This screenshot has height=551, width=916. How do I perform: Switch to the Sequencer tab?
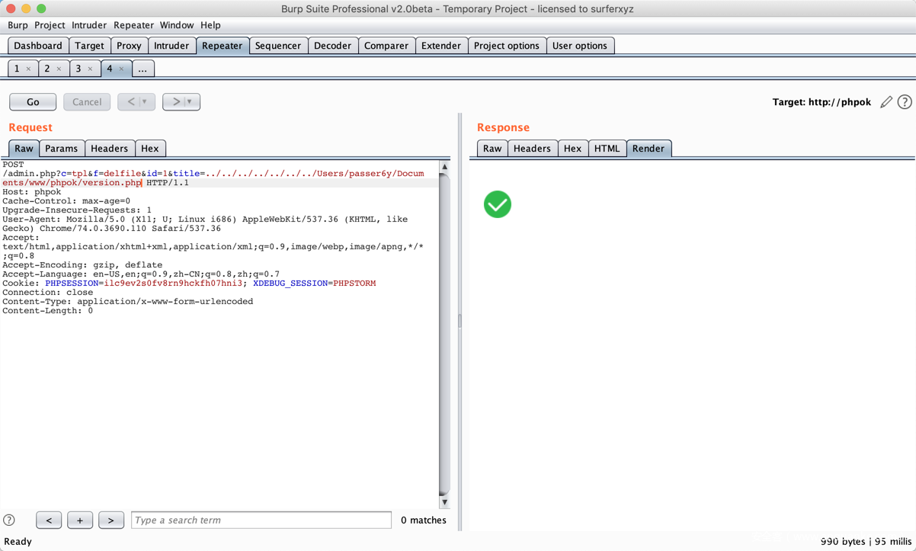(278, 46)
